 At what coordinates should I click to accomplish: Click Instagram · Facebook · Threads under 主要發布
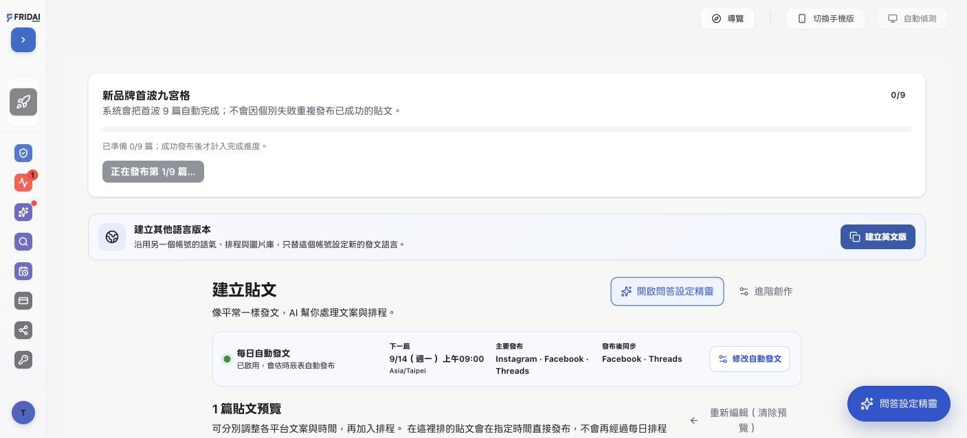pyautogui.click(x=542, y=365)
